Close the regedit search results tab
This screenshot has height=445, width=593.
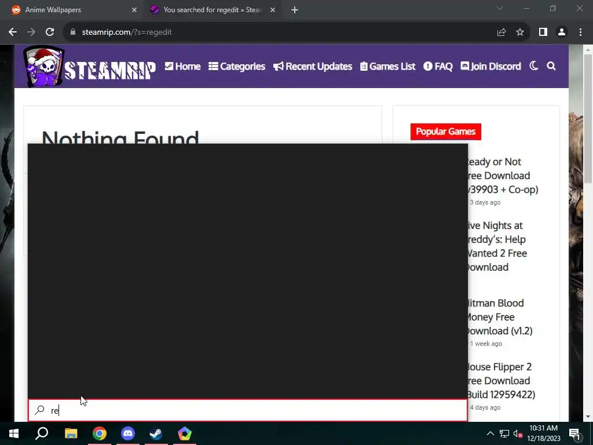pyautogui.click(x=273, y=10)
